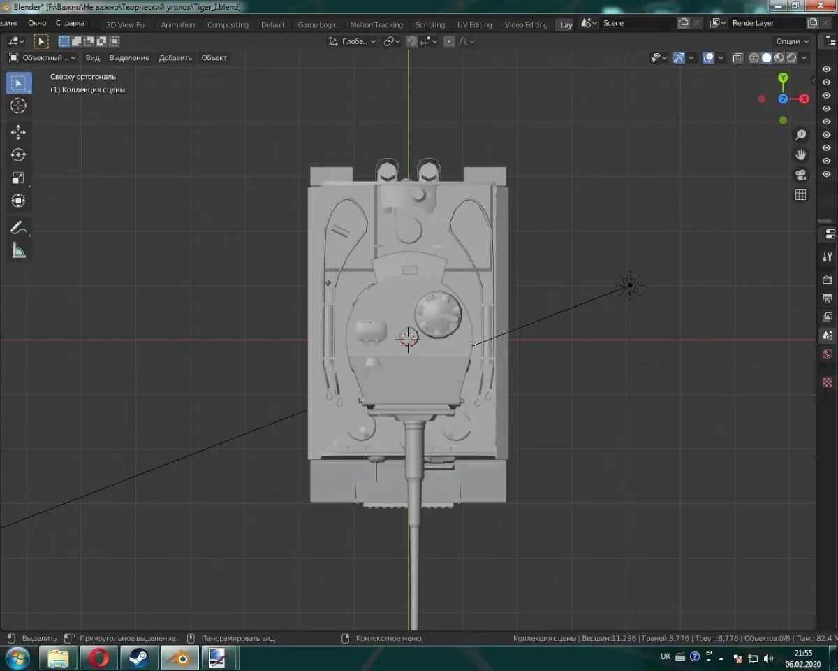
Task: Select the Measure ruler tool
Action: 19,250
